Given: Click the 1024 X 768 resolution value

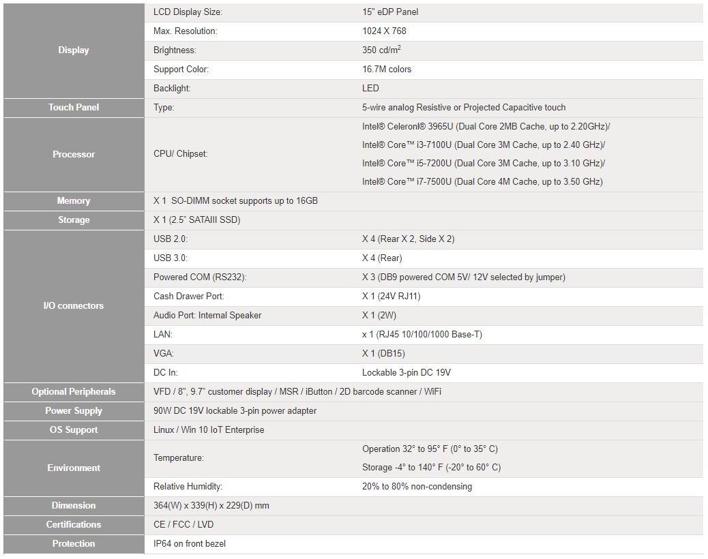Looking at the screenshot, I should 384,31.
